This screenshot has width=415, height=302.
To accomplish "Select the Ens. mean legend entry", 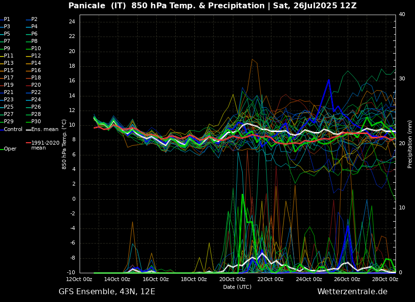I will coord(44,130).
